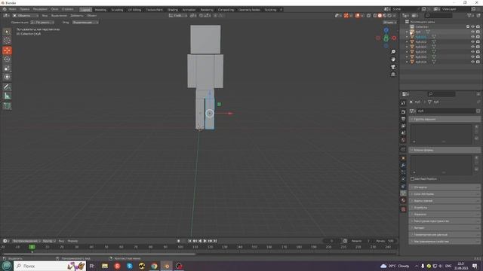Open the View Layer properties tab
The image size is (483, 271).
pos(403,126)
